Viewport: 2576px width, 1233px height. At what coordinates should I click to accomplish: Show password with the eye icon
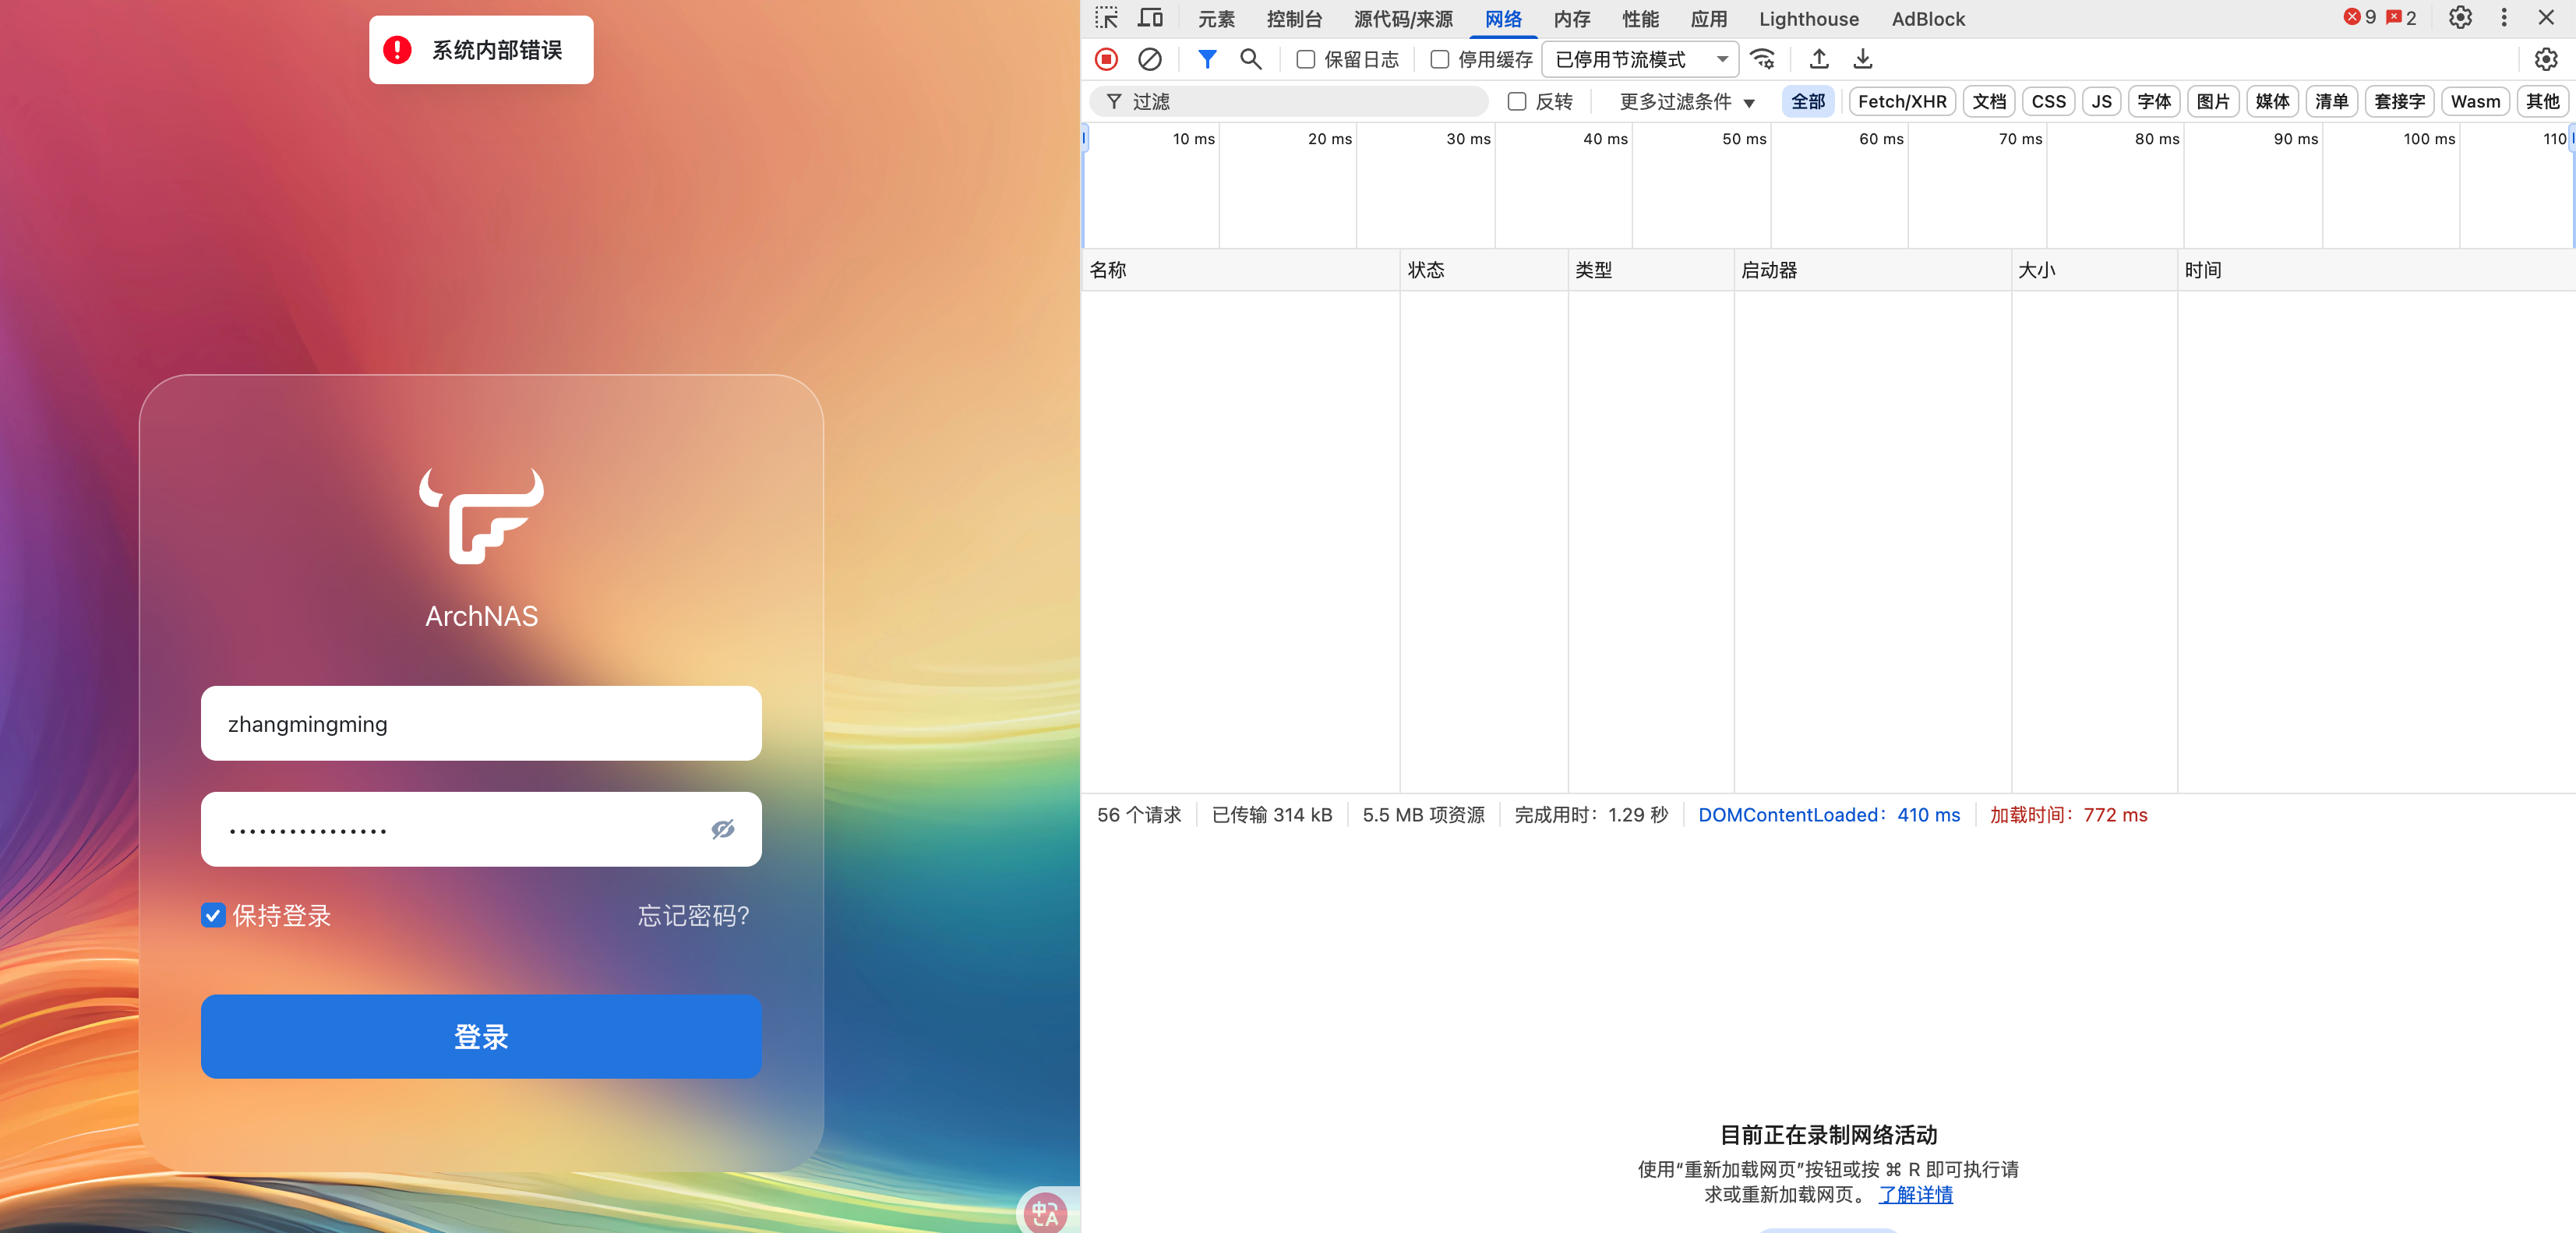722,829
